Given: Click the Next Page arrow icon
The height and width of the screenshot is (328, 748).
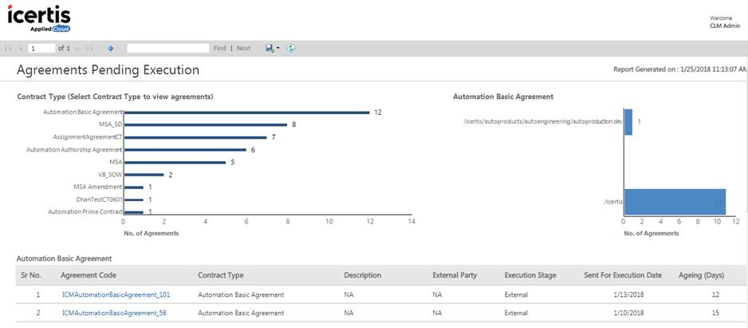Looking at the screenshot, I should tap(78, 49).
